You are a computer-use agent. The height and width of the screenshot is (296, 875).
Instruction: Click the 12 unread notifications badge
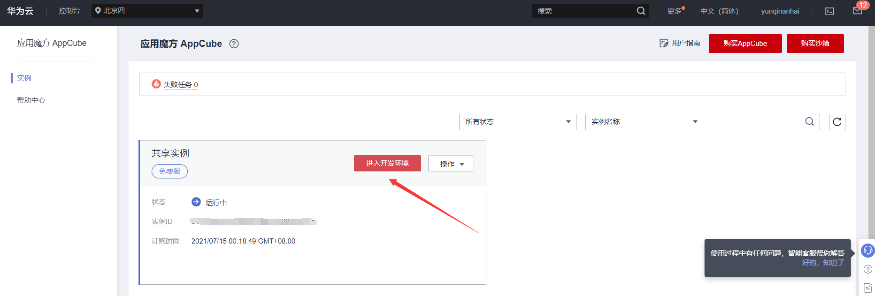(x=863, y=5)
